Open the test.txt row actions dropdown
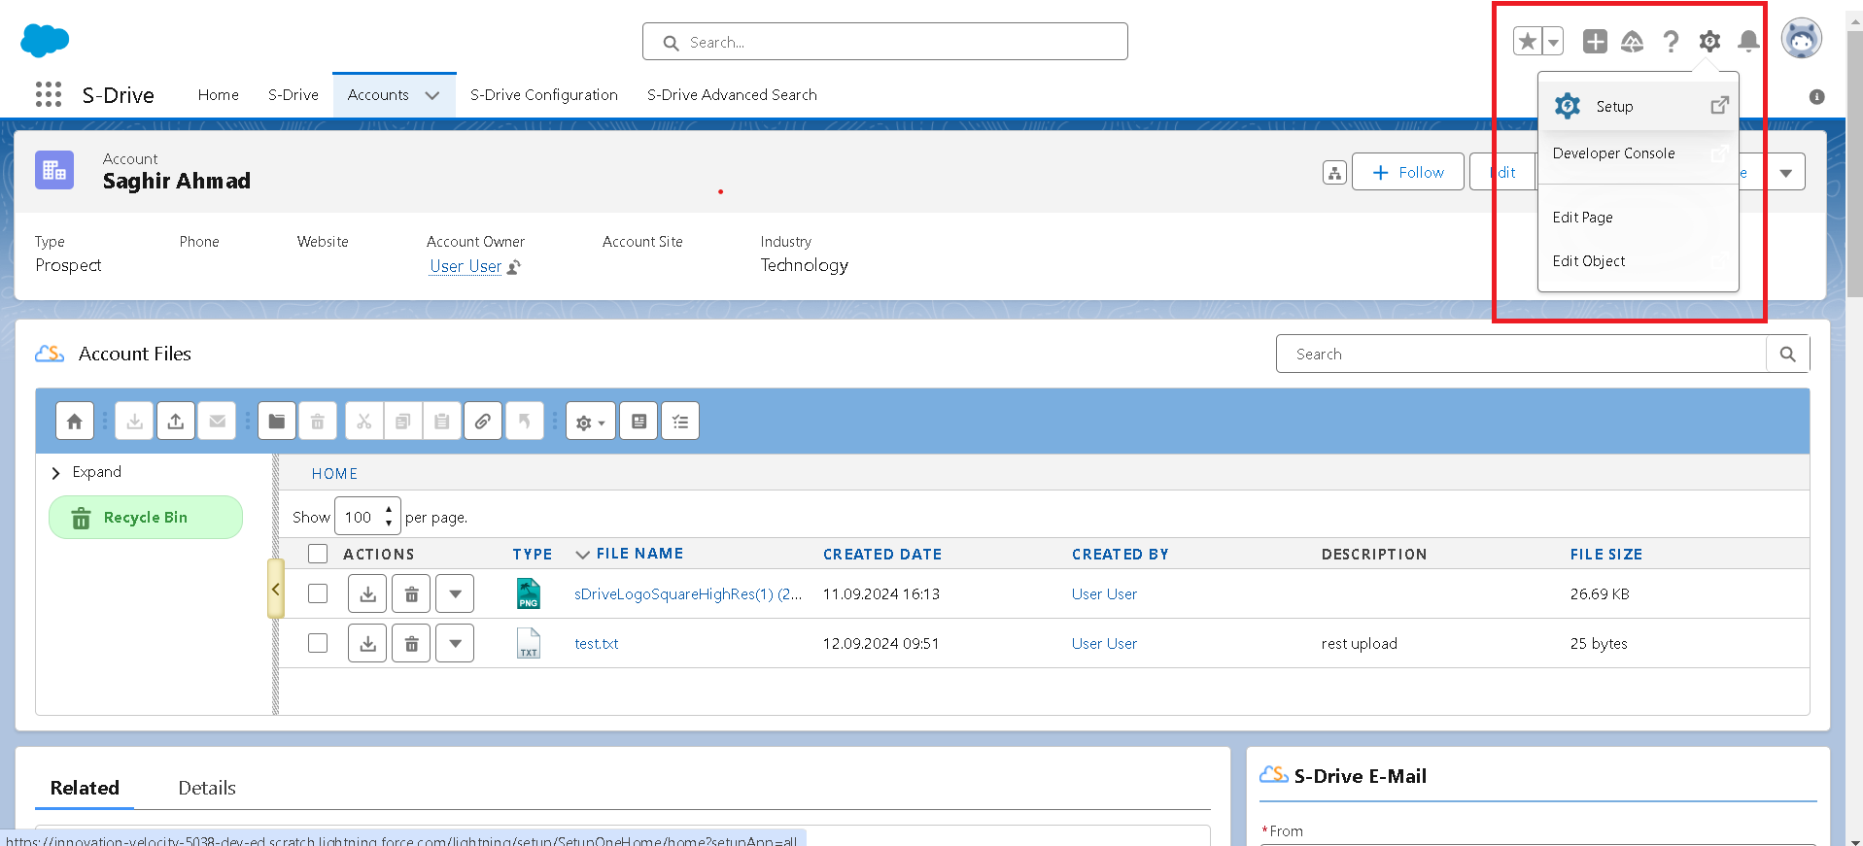 [x=455, y=644]
